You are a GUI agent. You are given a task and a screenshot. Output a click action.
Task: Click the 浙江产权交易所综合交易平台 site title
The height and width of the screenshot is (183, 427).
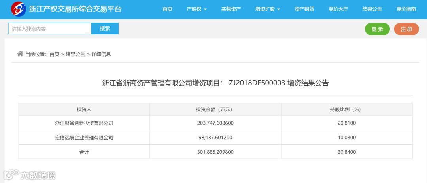[75, 9]
